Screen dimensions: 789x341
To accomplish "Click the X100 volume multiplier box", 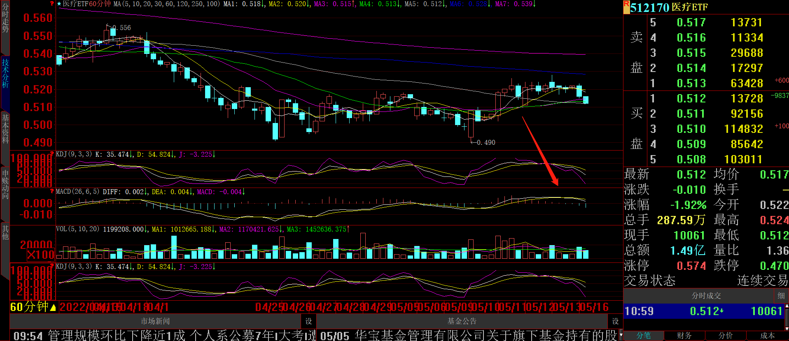I will pyautogui.click(x=41, y=255).
